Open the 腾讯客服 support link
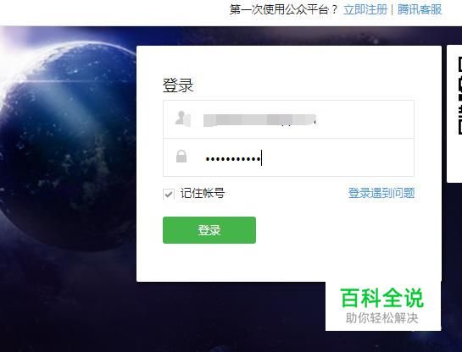Image resolution: width=462 pixels, height=352 pixels. (420, 9)
